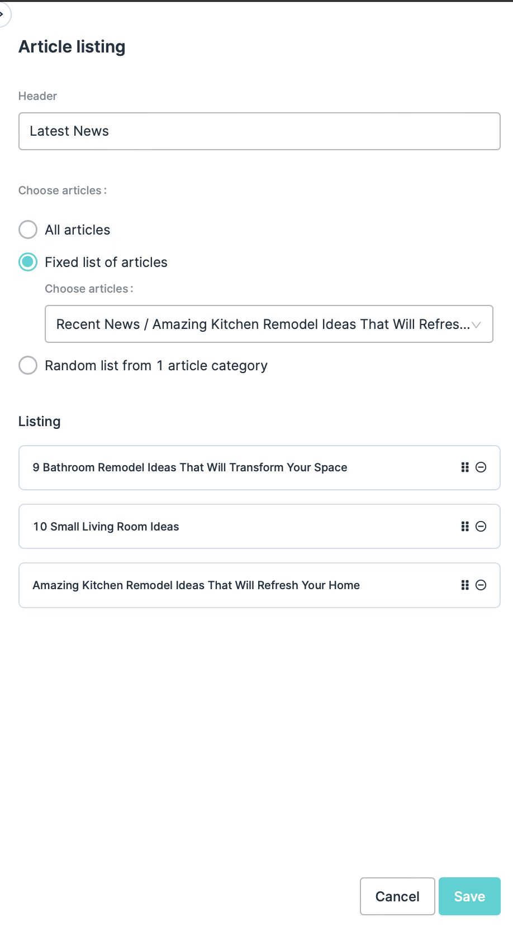513x946 pixels.
Task: Select the All articles radio option
Action: pos(28,230)
